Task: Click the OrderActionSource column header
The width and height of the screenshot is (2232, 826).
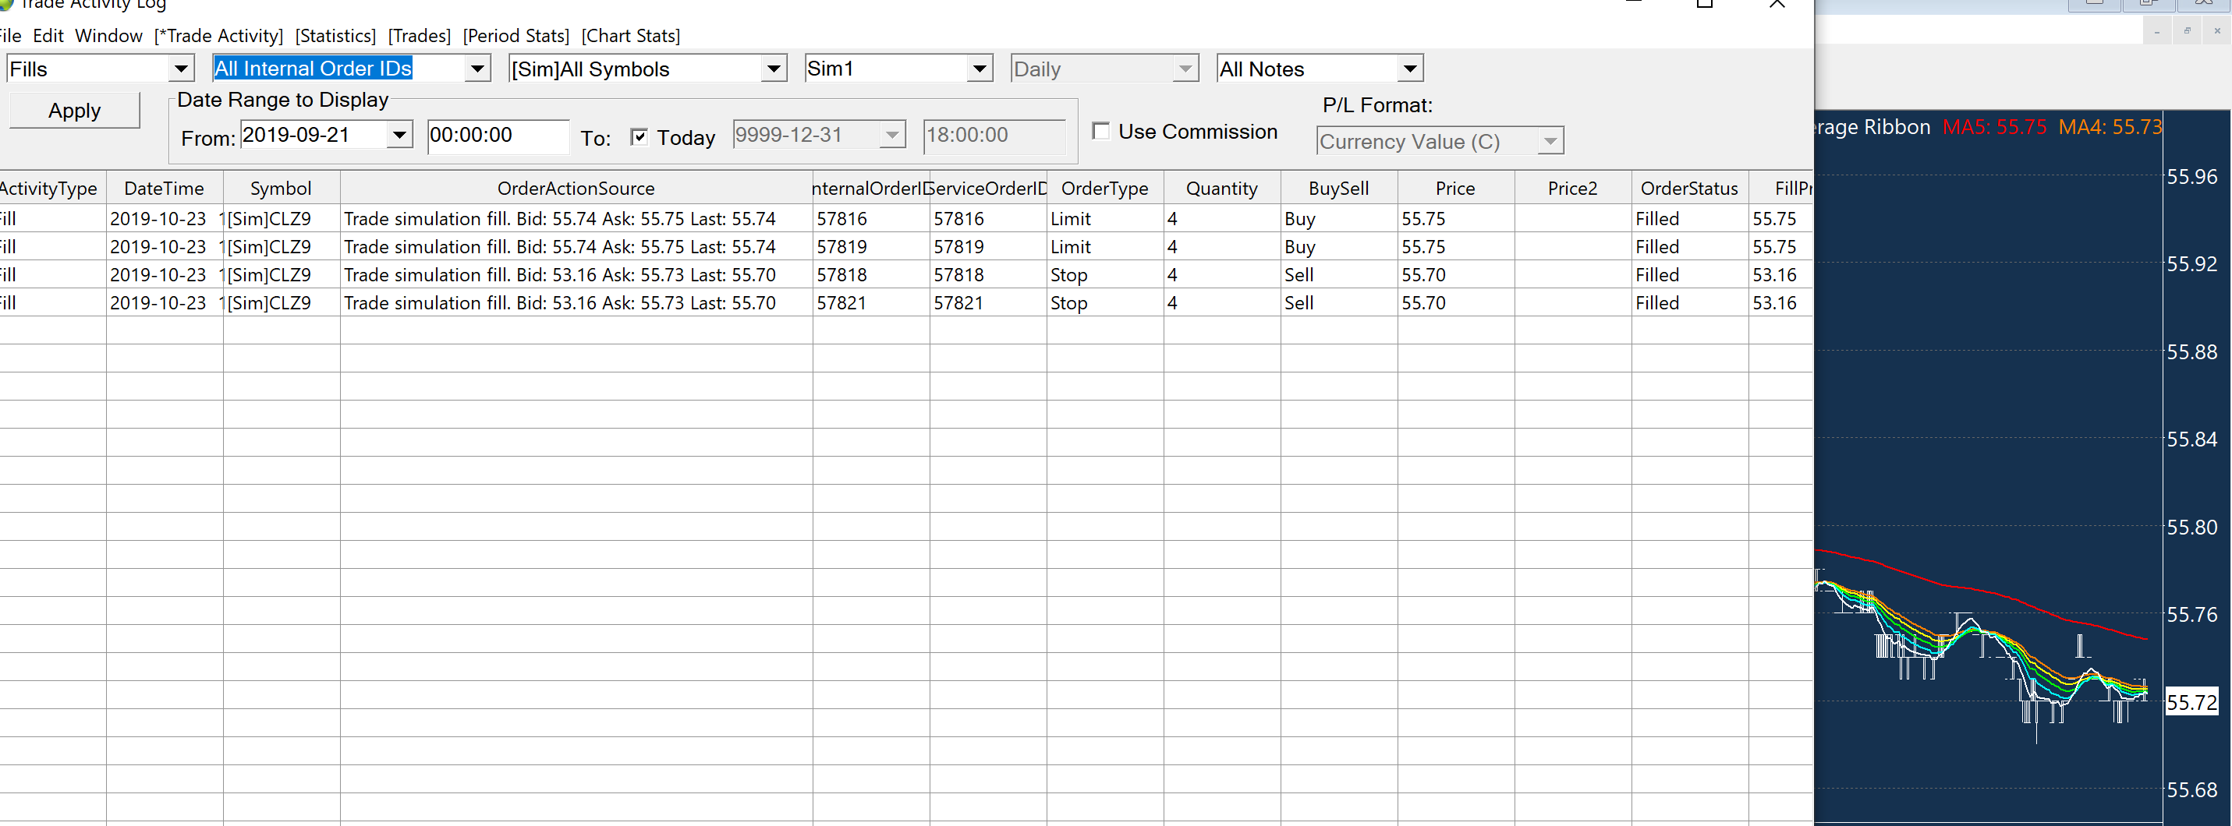Action: tap(576, 188)
